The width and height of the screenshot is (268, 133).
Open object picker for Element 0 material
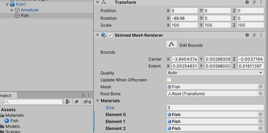[261, 114]
